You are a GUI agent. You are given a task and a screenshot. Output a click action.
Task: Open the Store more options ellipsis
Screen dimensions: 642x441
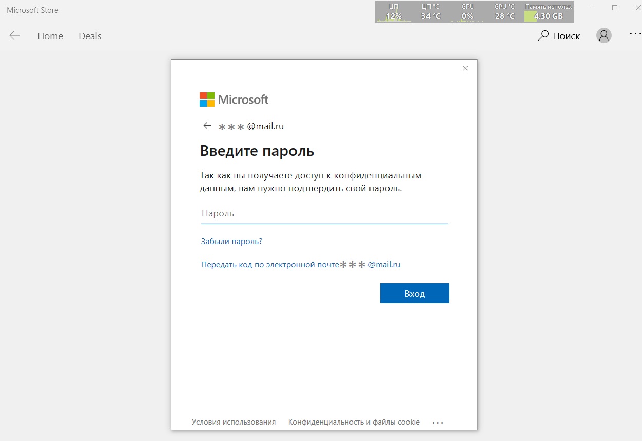click(635, 35)
